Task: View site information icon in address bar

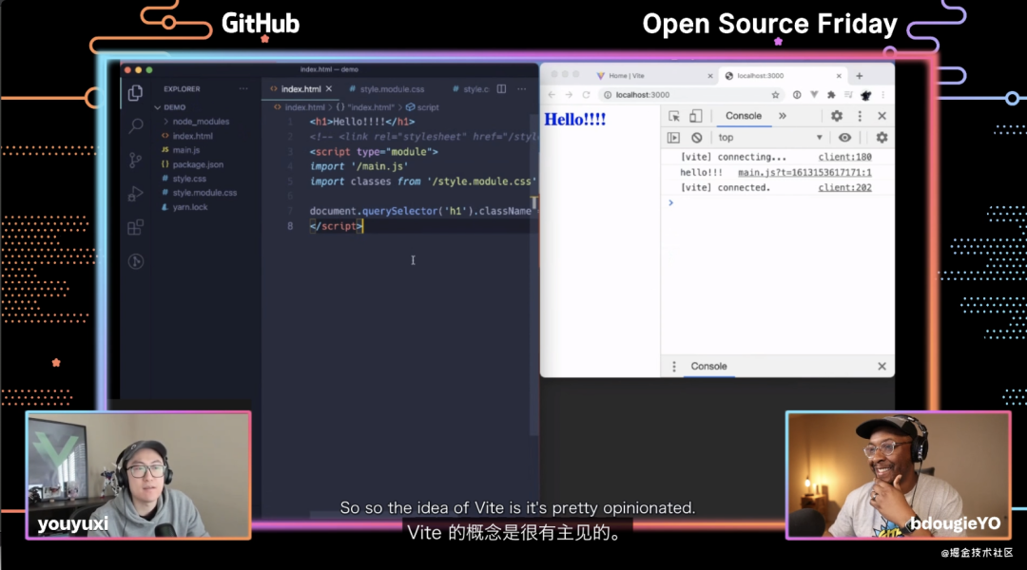Action: [x=607, y=95]
